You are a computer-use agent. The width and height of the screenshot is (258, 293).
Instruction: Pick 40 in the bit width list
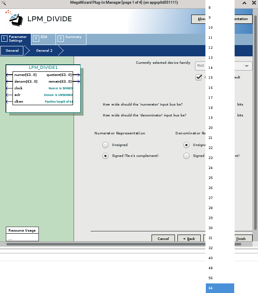220,258
